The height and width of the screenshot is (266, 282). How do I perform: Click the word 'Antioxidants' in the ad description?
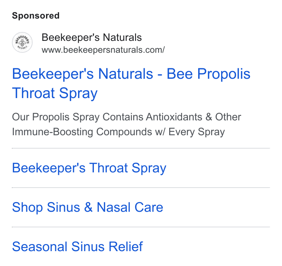pyautogui.click(x=174, y=117)
